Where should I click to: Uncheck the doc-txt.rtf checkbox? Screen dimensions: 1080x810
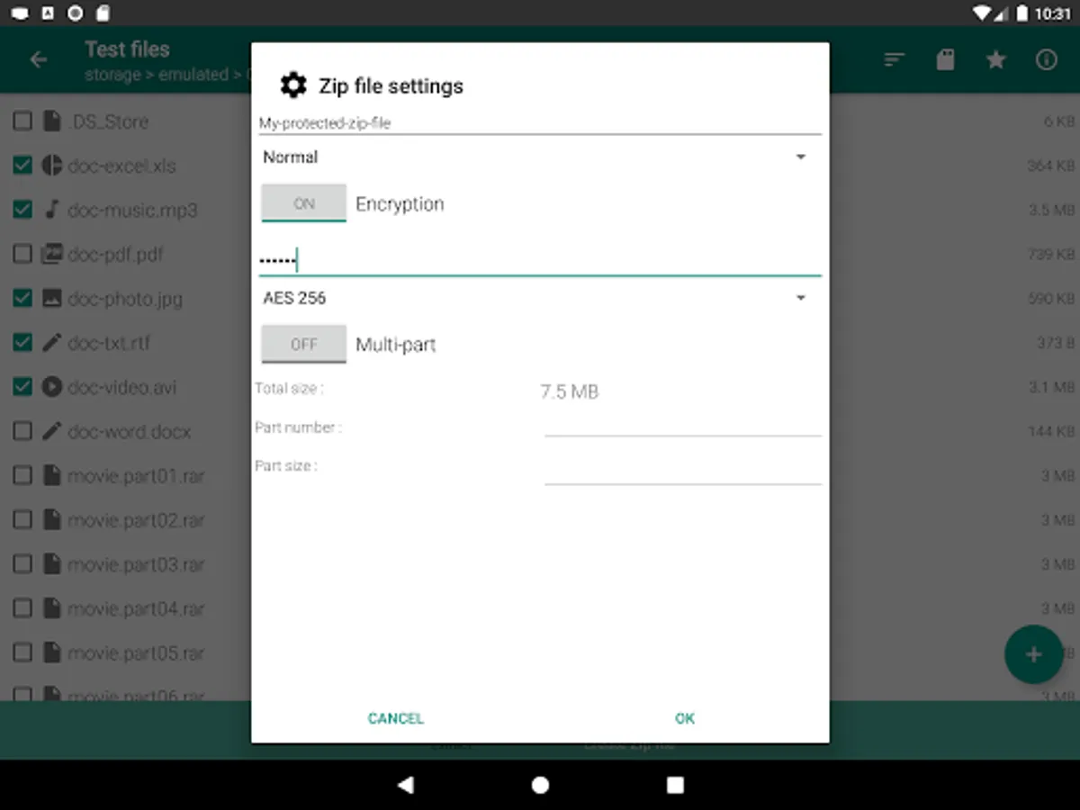(22, 343)
